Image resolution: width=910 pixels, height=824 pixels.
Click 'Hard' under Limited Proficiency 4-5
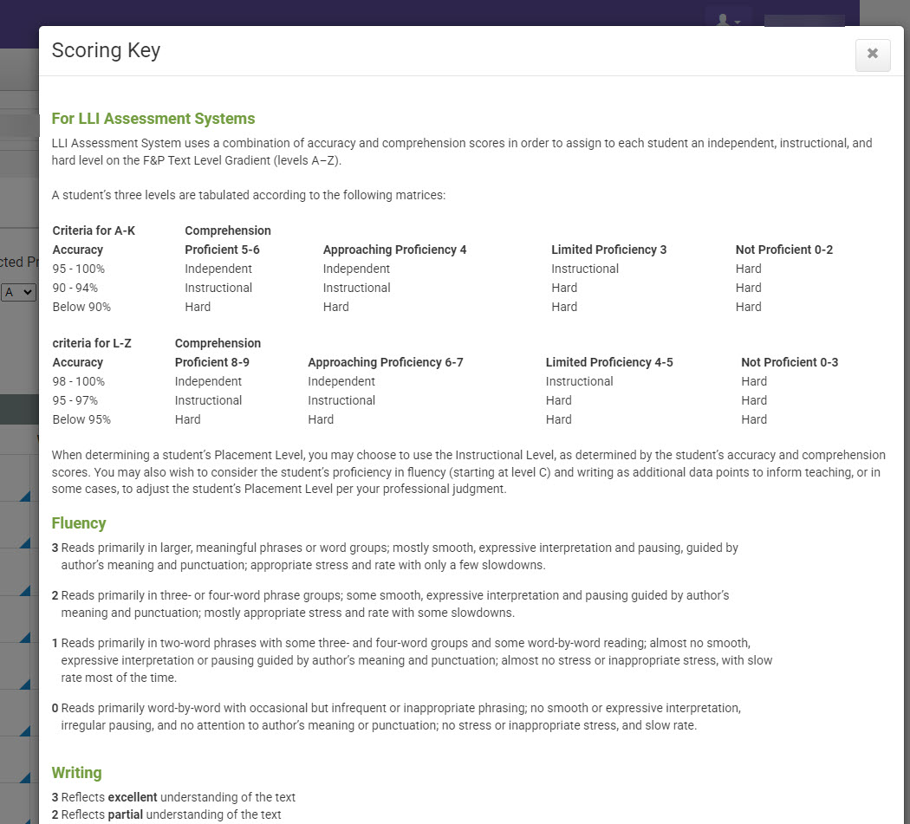[558, 400]
